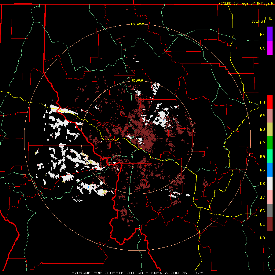
Task: Click the HA legend label
Action: (262, 102)
